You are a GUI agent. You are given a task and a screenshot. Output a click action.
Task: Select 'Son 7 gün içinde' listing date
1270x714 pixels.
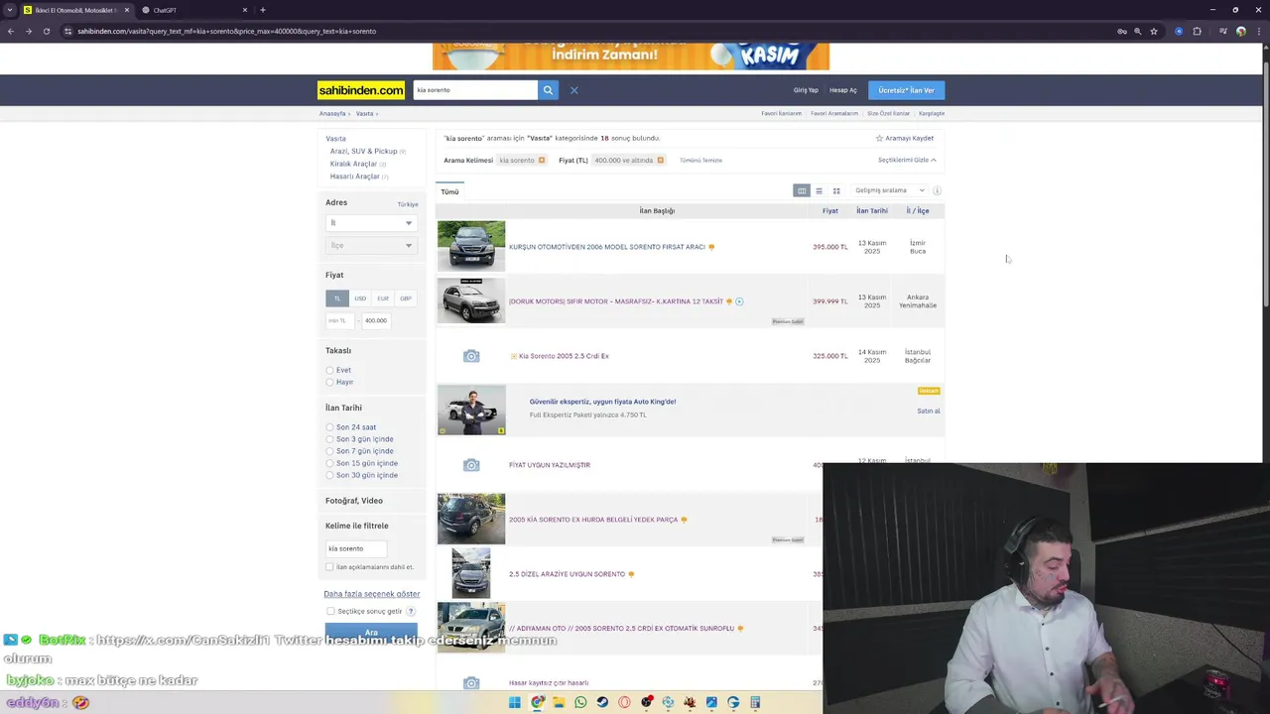(x=329, y=451)
